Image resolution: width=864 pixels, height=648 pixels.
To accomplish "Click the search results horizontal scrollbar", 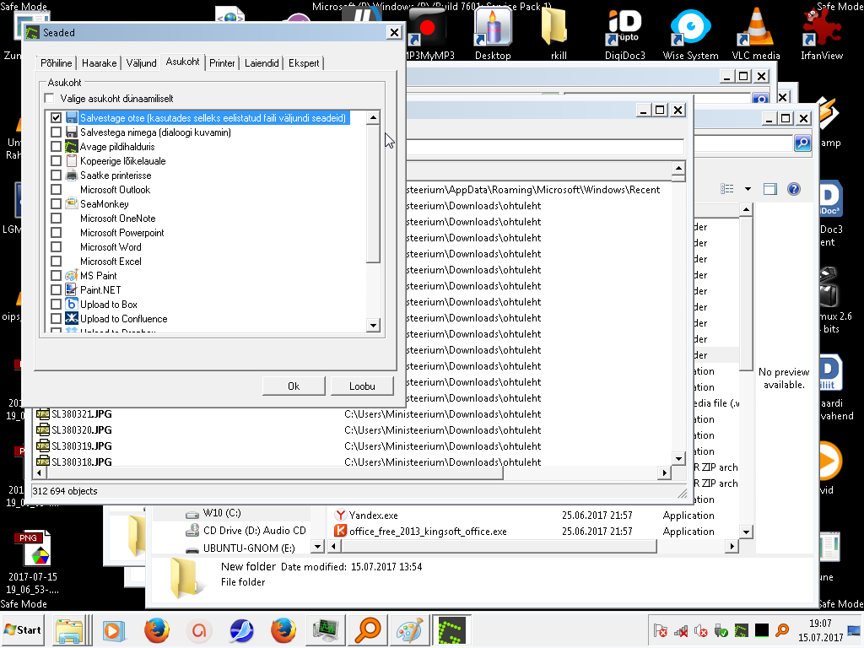I will click(273, 472).
